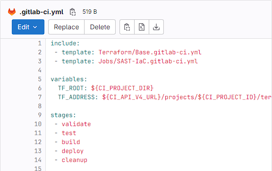Select line number 3
The image size is (272, 171).
40,61
